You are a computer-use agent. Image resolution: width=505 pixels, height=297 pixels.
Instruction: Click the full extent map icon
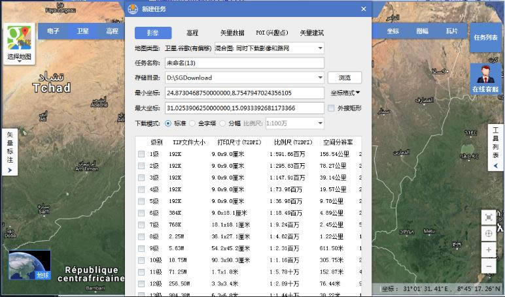pos(489,217)
